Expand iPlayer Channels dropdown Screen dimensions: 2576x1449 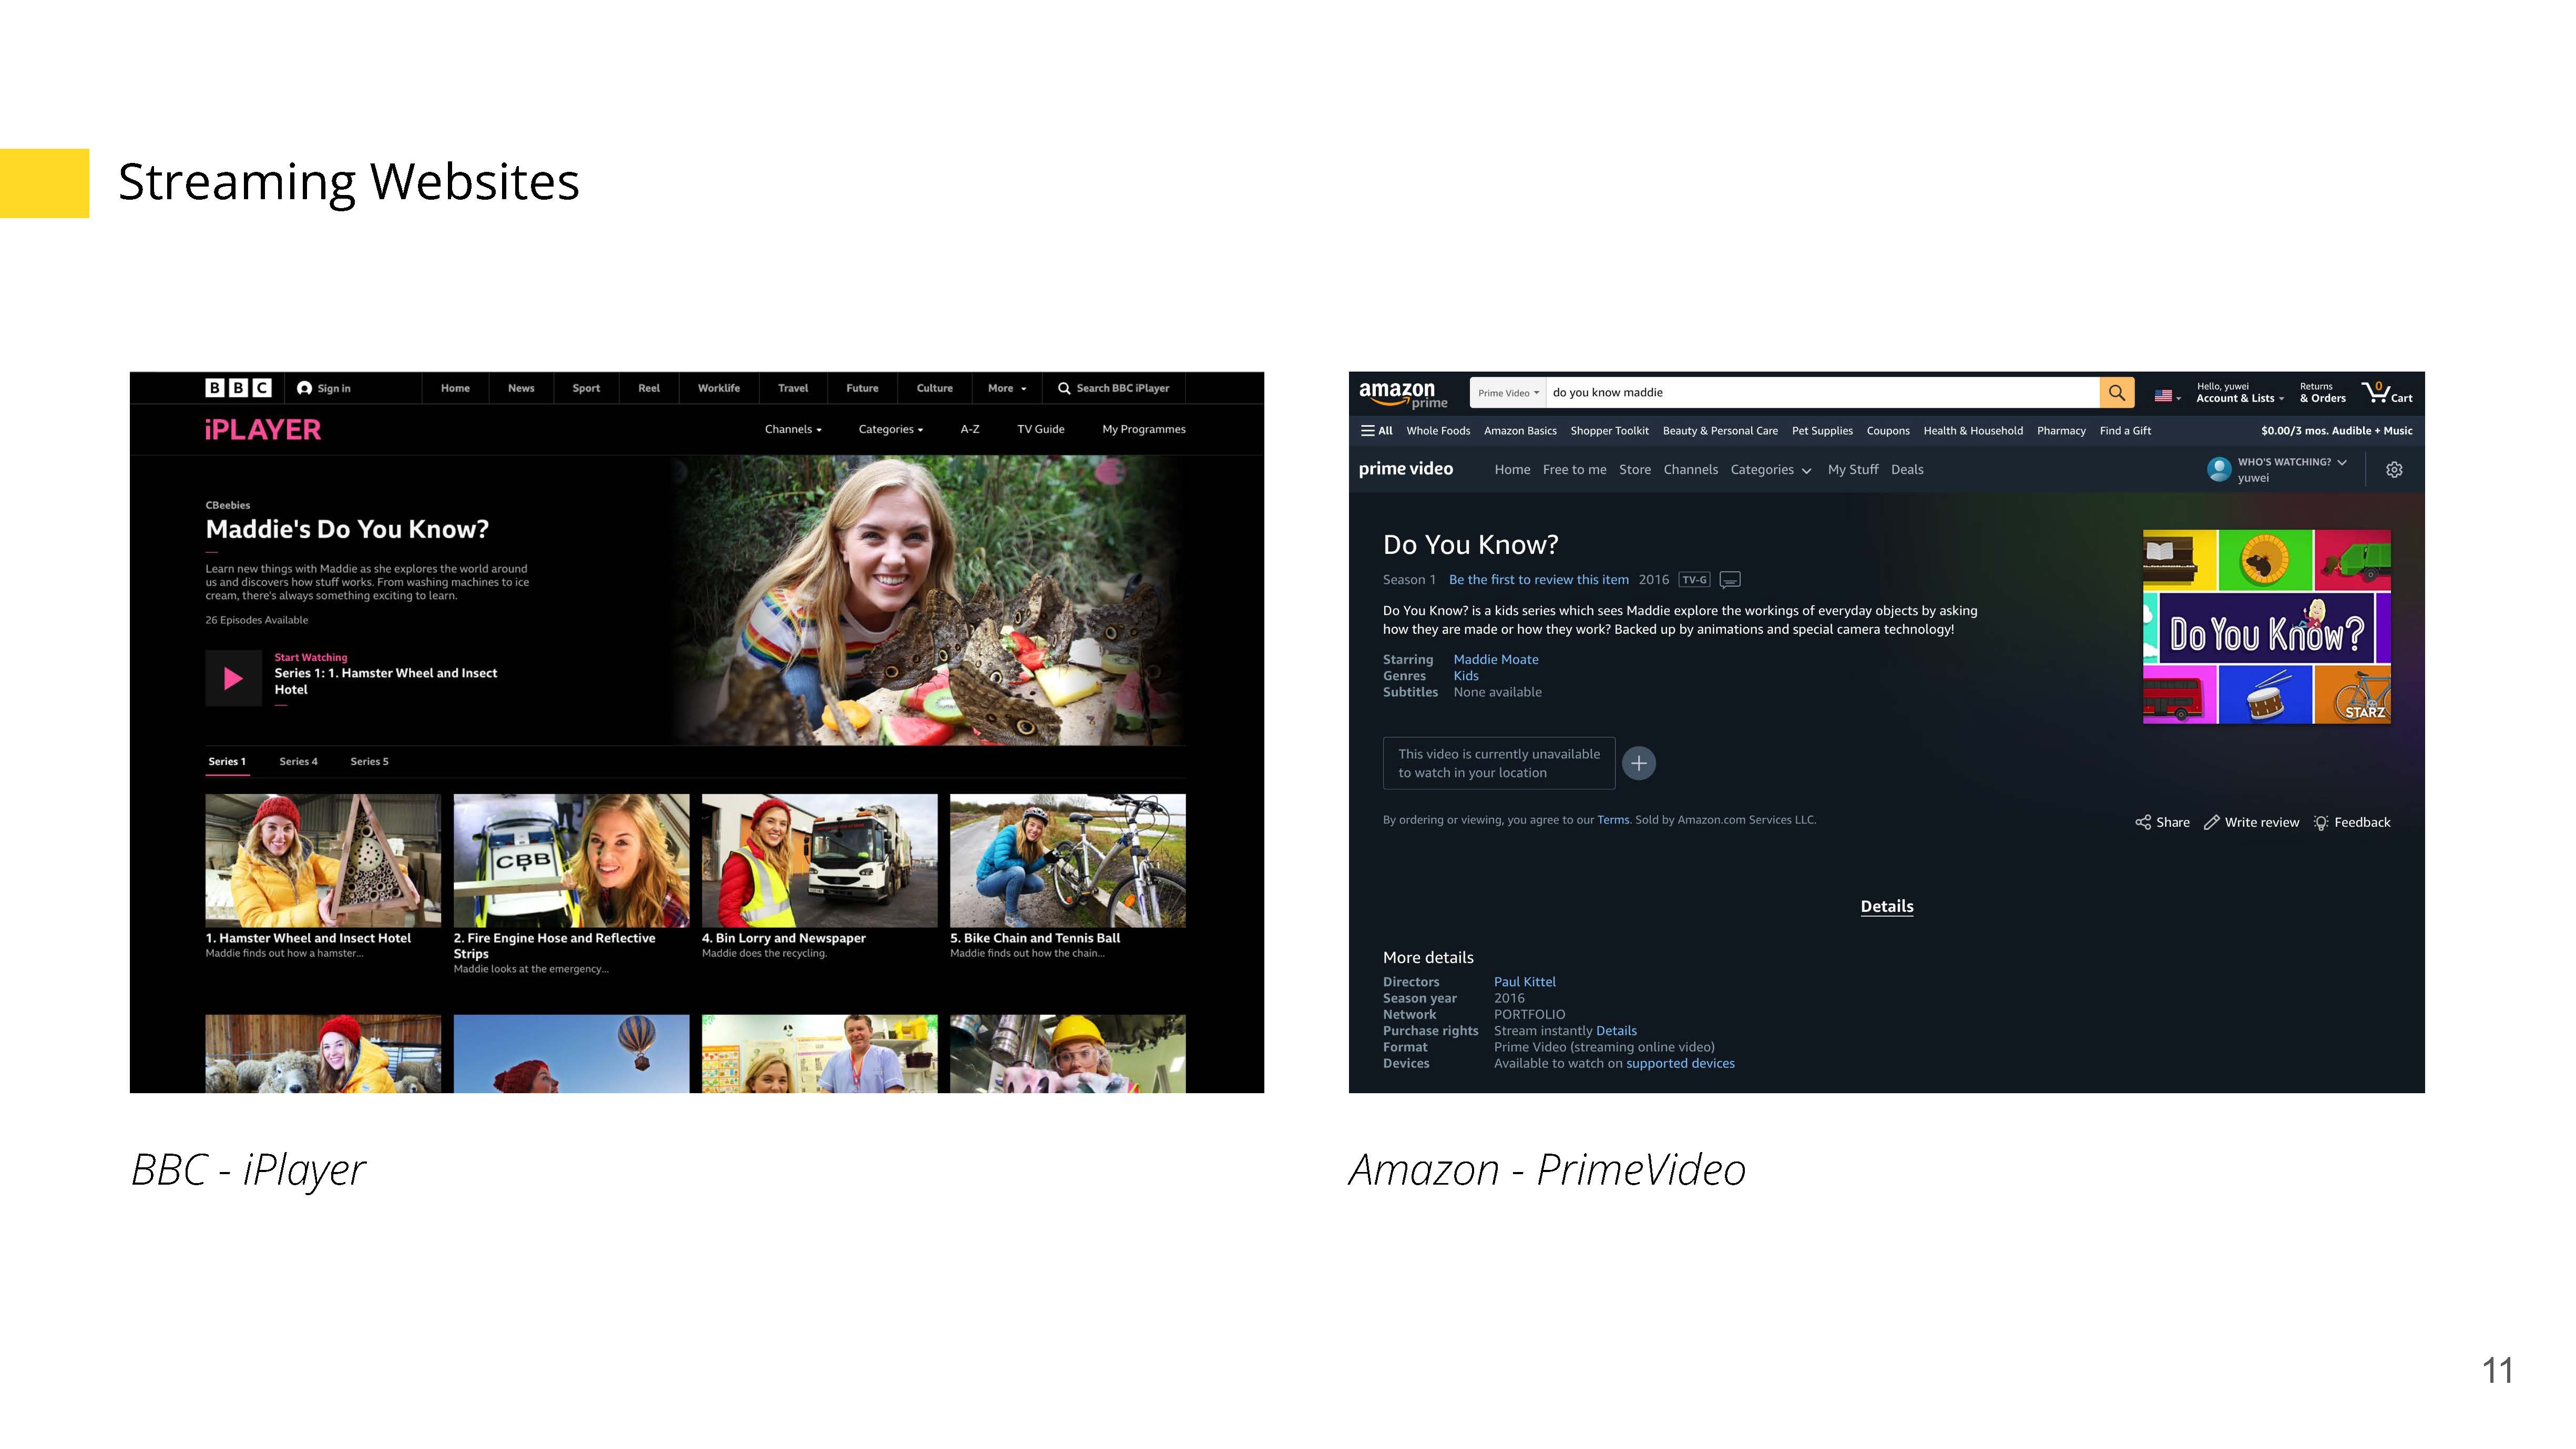(x=793, y=430)
